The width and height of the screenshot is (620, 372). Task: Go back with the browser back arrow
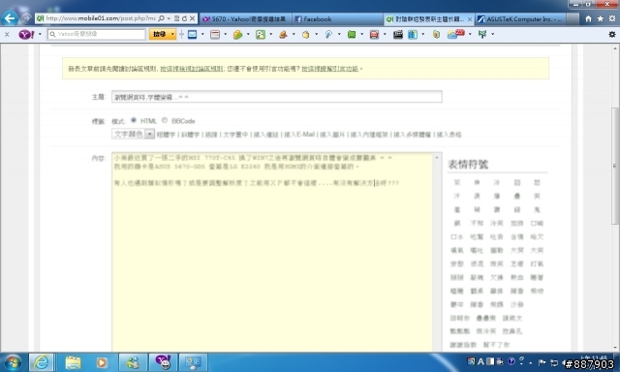pyautogui.click(x=10, y=17)
